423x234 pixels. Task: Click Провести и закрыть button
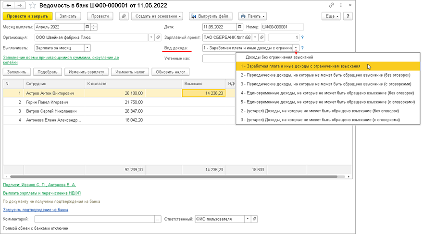click(27, 16)
